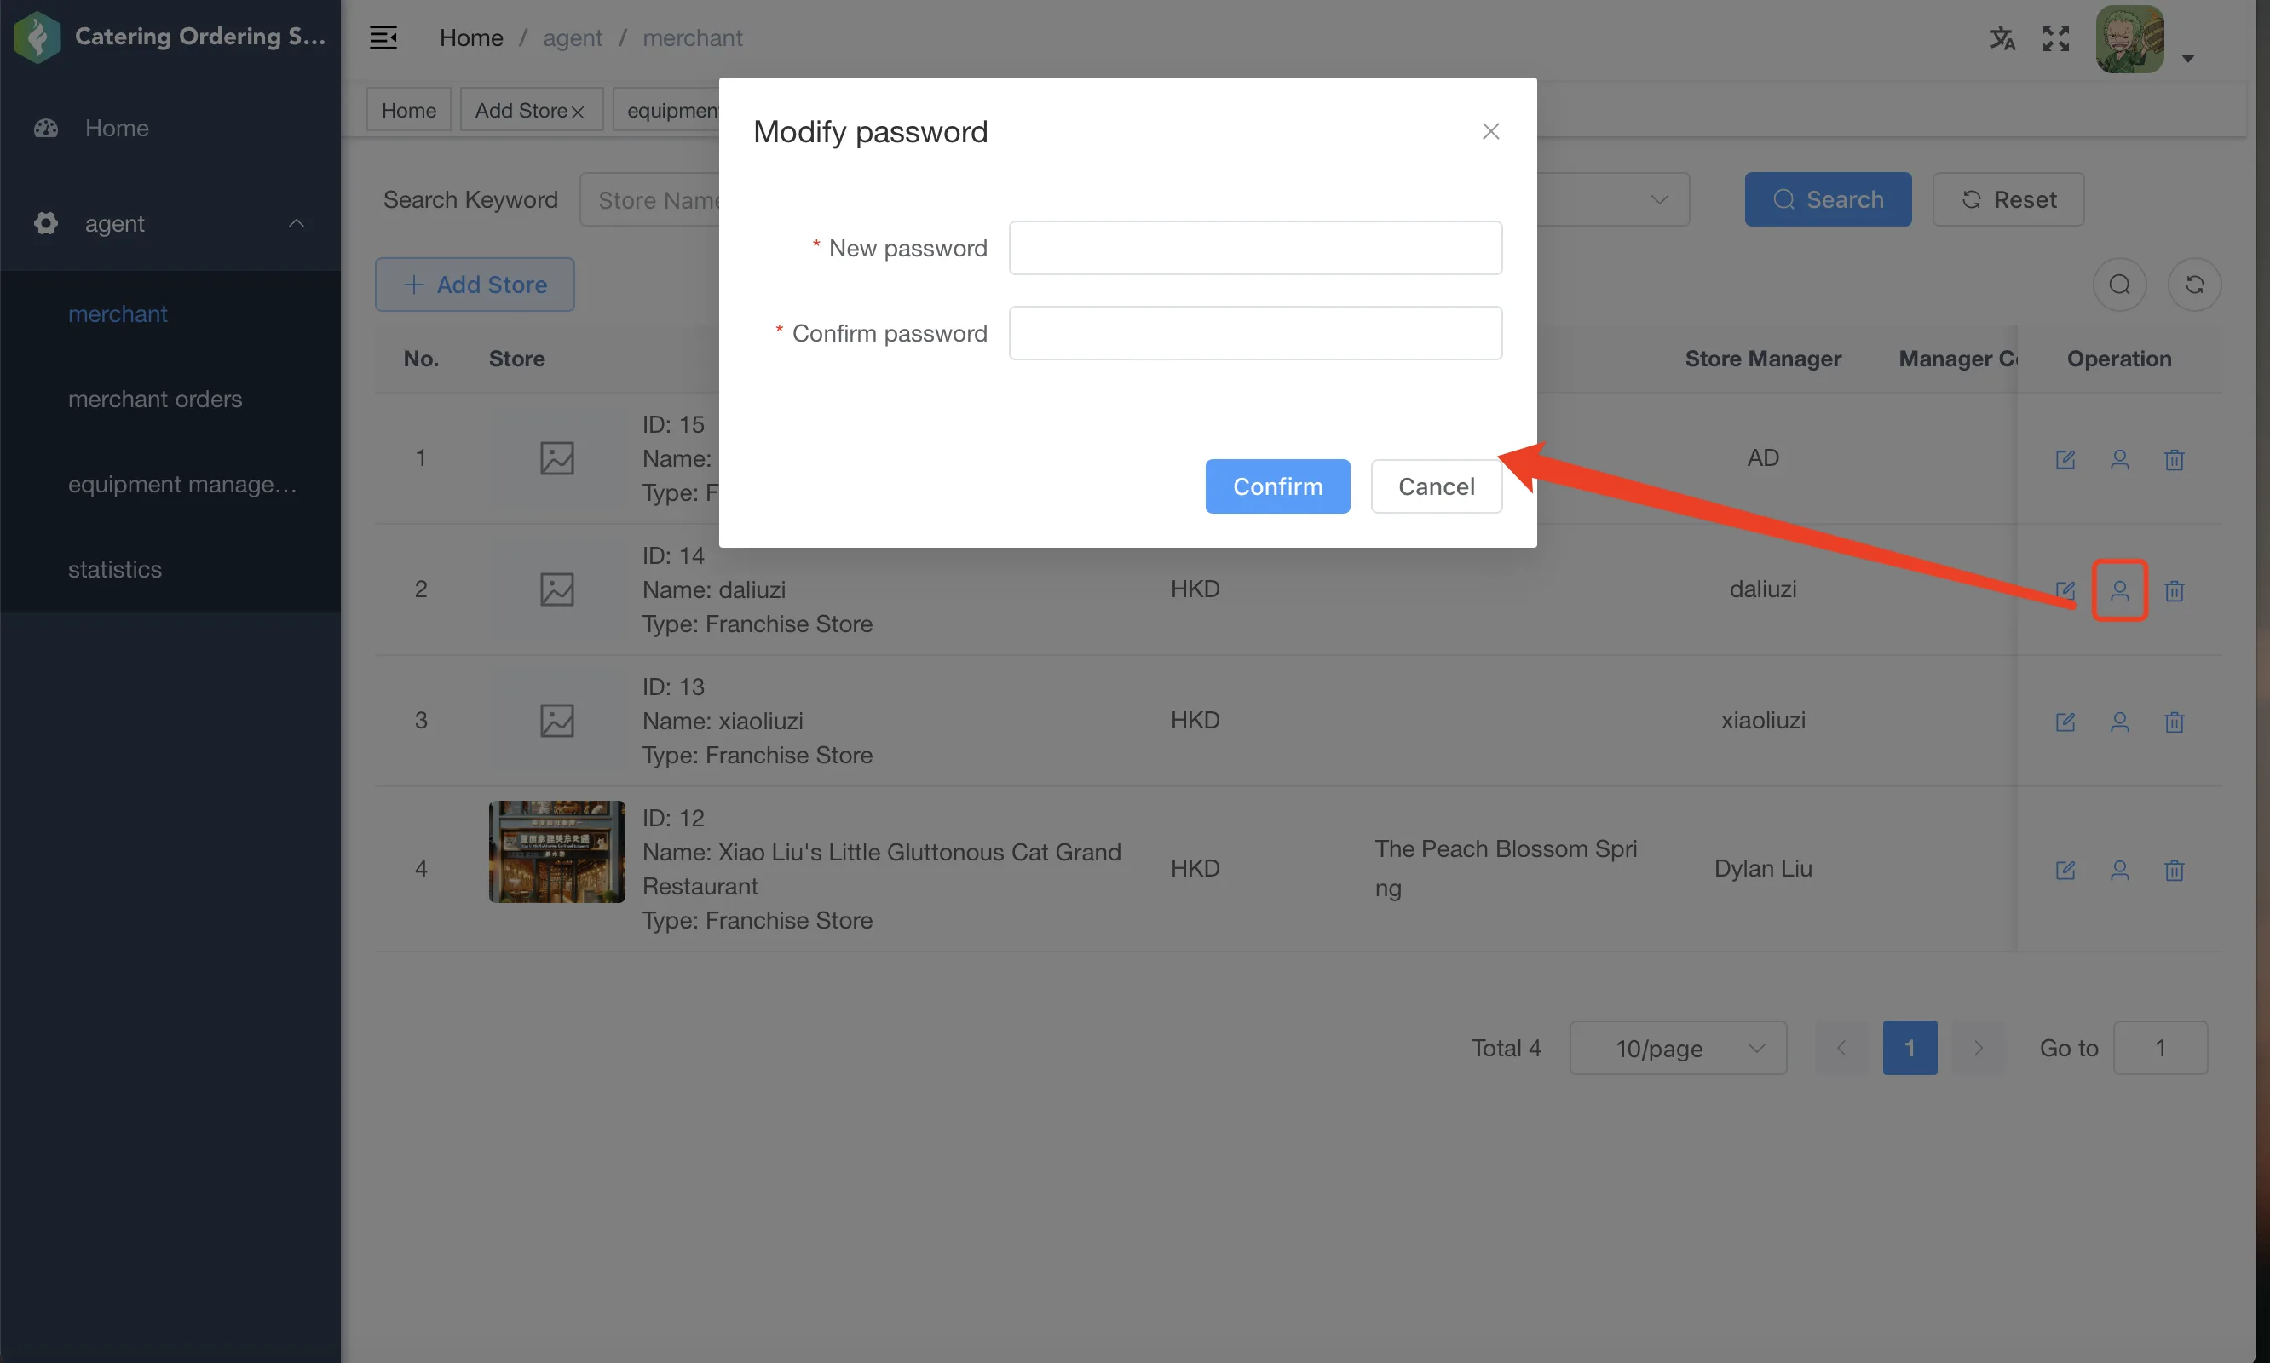Go to previous page arrow
Viewport: 2270px width, 1363px height.
(1841, 1048)
